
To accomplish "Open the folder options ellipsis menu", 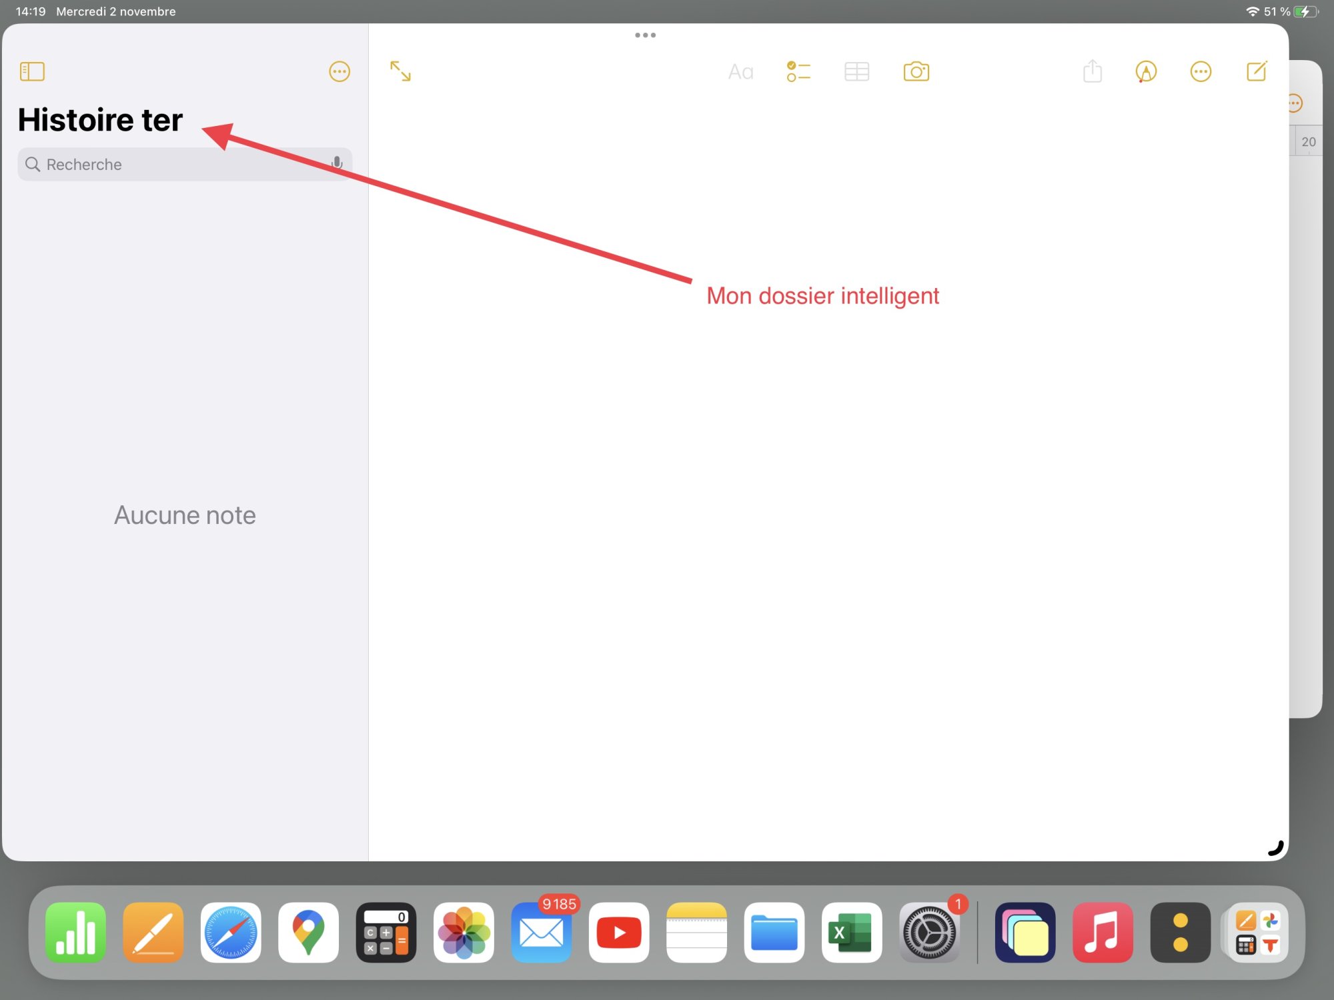I will coord(340,71).
